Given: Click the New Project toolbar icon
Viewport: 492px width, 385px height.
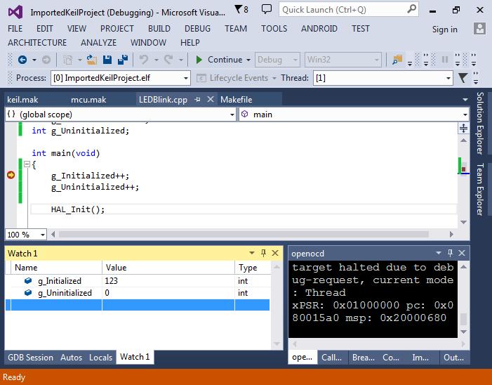Looking at the screenshot, I should [x=68, y=60].
